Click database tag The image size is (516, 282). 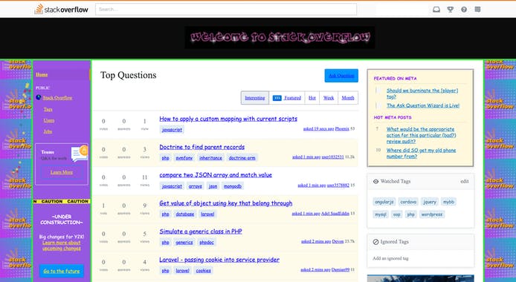coord(185,214)
